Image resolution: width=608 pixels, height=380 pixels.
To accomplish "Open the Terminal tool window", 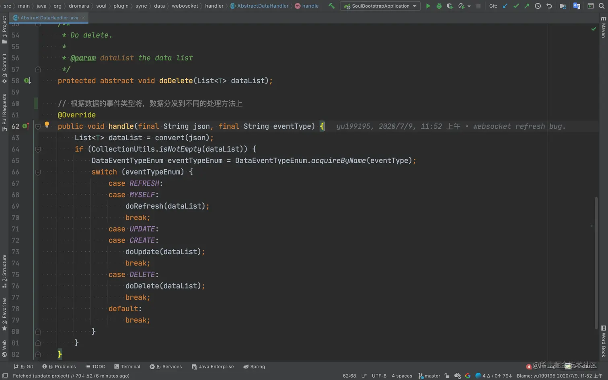I will [127, 367].
